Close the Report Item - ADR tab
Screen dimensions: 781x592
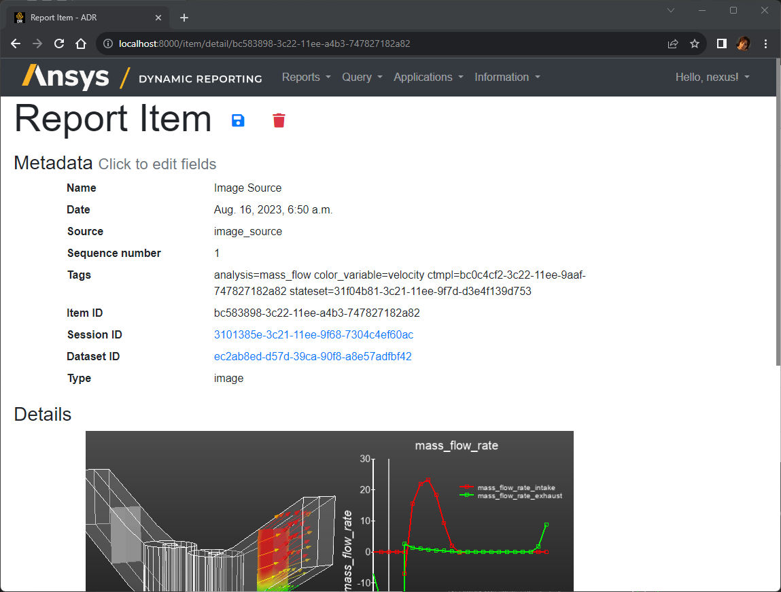tap(158, 18)
